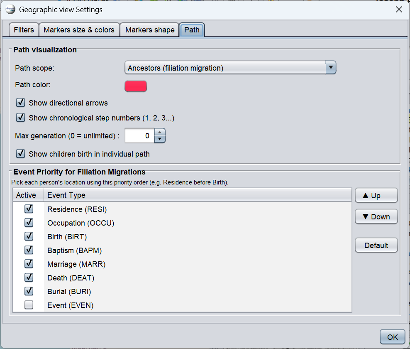410x349 pixels.
Task: Open the Markers size & colors tab
Action: tap(79, 30)
